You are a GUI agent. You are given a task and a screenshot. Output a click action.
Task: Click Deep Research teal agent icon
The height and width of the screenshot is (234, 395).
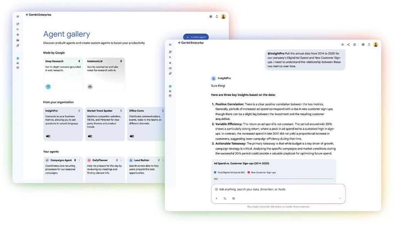pos(48,87)
